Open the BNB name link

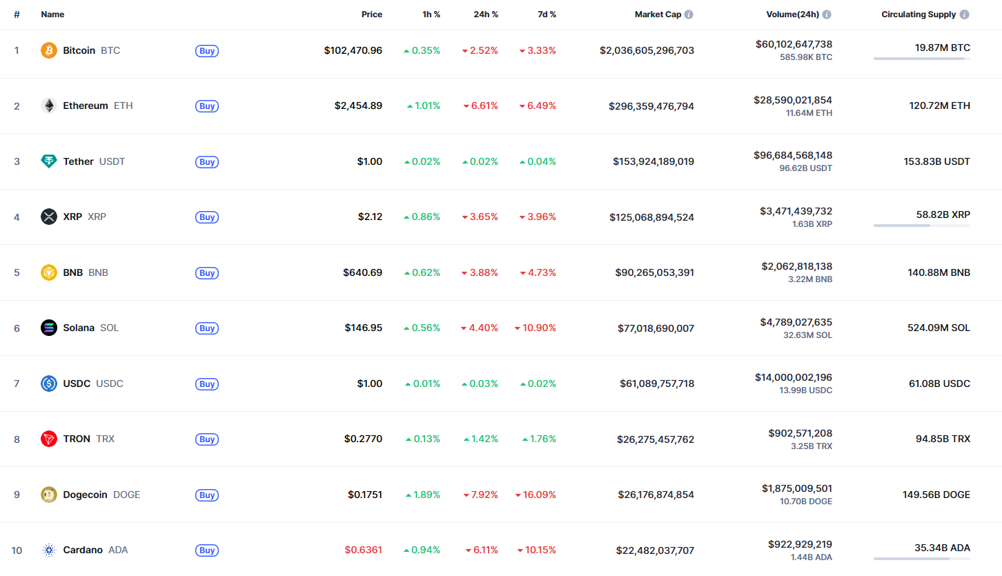[x=86, y=272]
